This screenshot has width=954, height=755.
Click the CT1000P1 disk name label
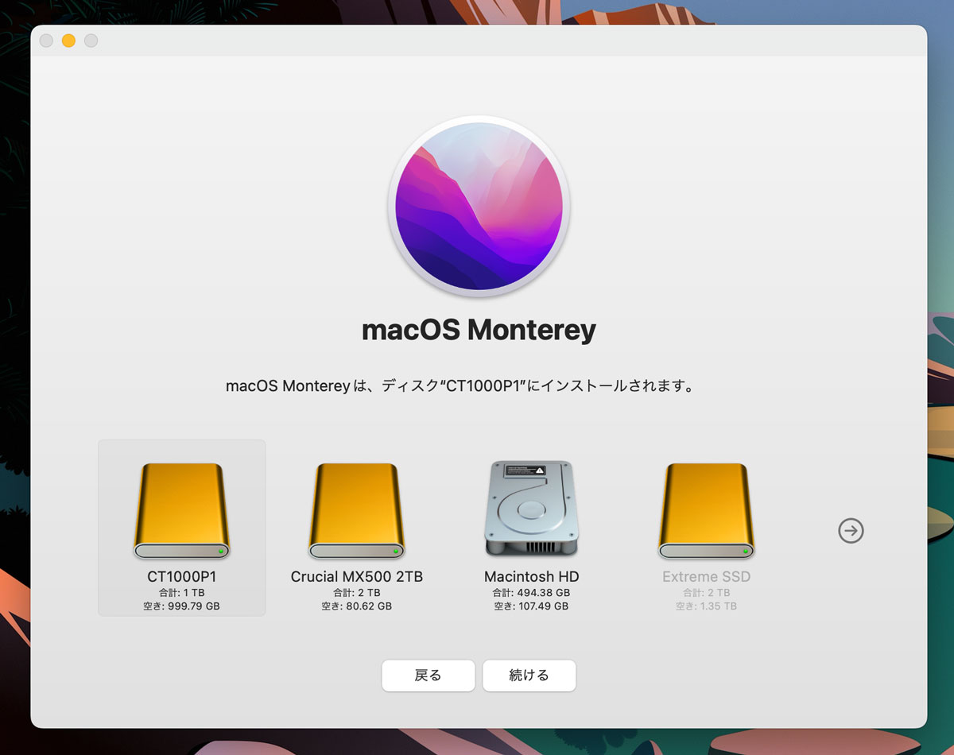pyautogui.click(x=182, y=576)
